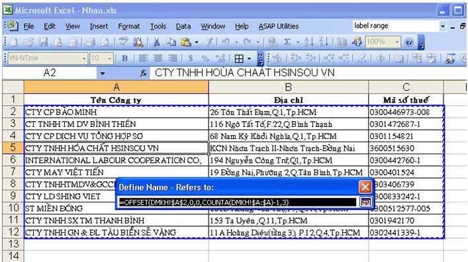Open the Data menu
The width and height of the screenshot is (468, 262).
183,26
